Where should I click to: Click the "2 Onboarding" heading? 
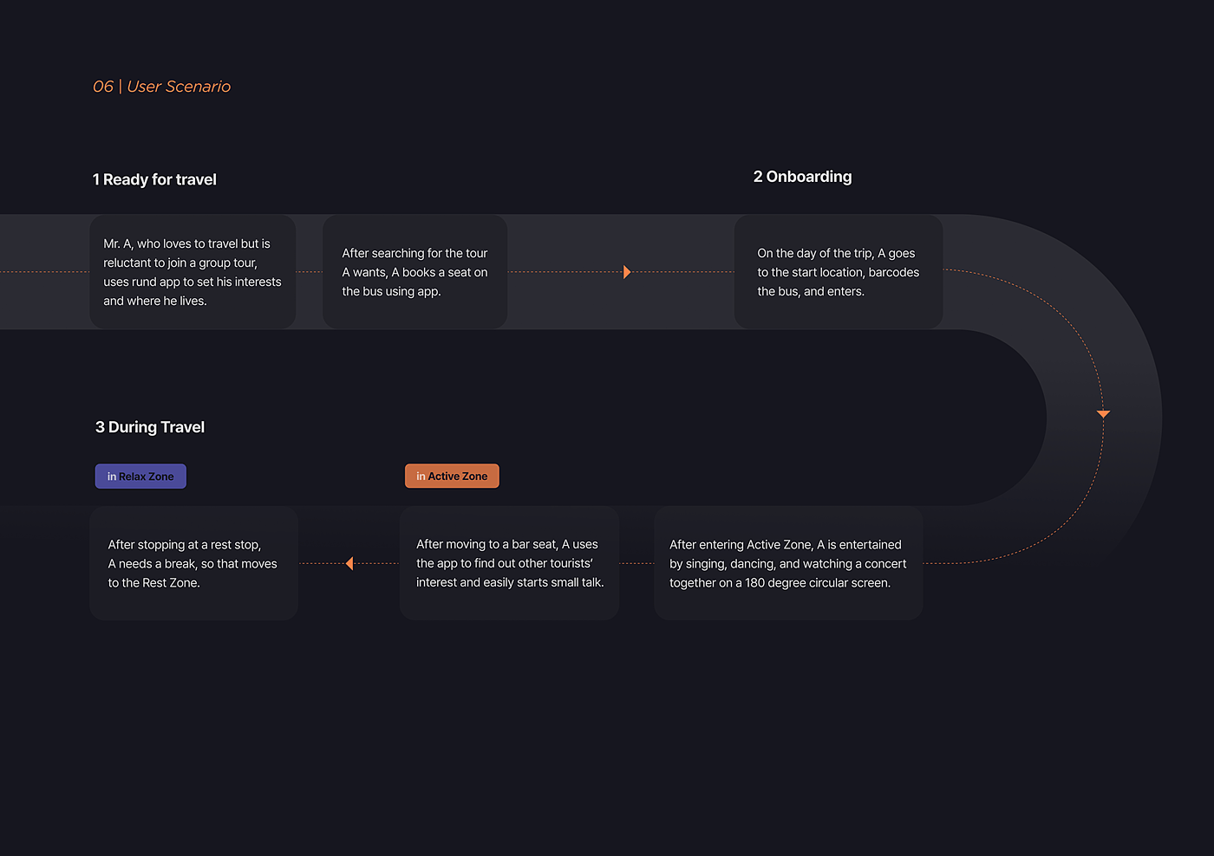click(x=802, y=177)
